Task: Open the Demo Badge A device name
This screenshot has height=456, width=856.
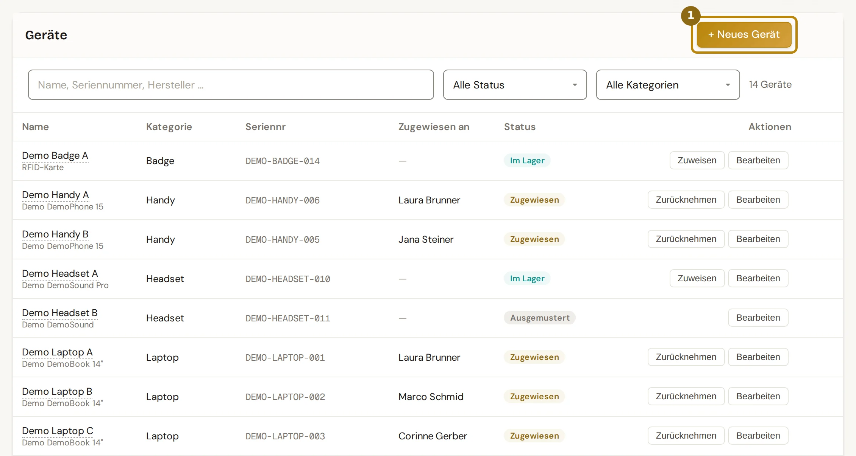Action: coord(55,155)
